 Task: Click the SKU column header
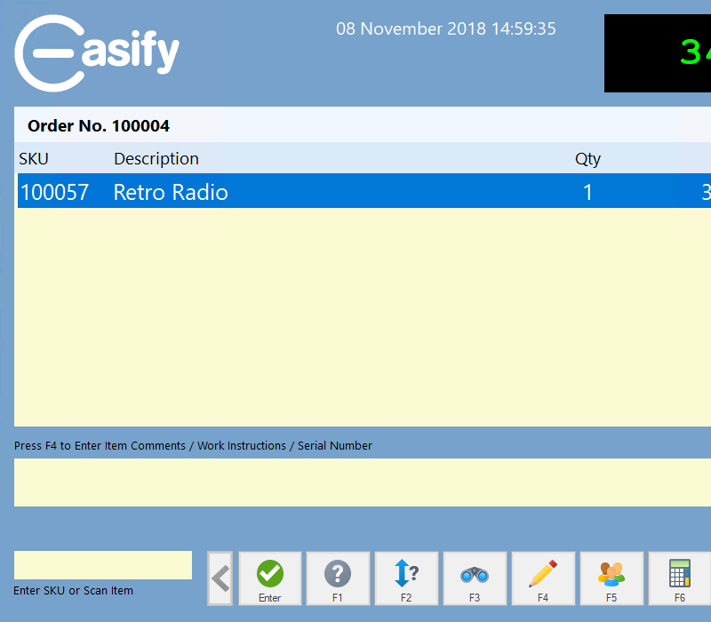(x=34, y=159)
